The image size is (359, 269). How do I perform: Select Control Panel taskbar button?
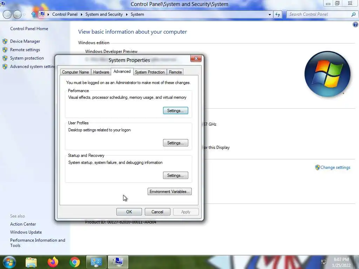(96, 262)
